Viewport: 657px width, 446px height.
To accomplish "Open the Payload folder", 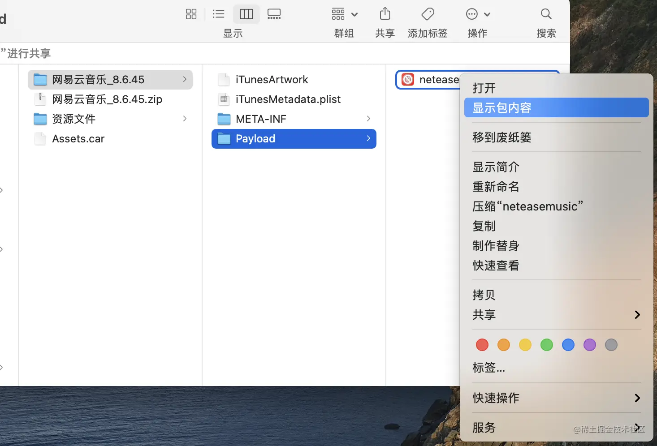I will (x=255, y=138).
